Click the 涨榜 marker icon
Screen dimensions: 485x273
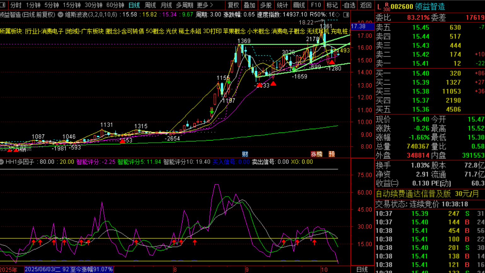tap(316, 154)
